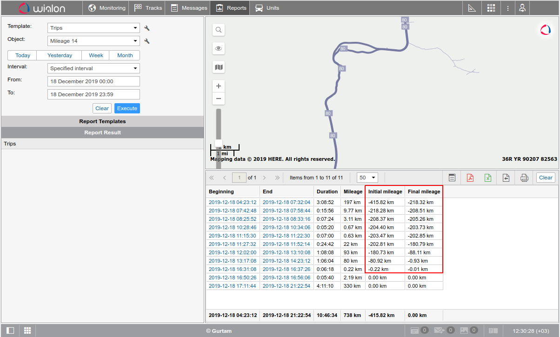
Task: Click export to file icon
Action: click(x=506, y=178)
